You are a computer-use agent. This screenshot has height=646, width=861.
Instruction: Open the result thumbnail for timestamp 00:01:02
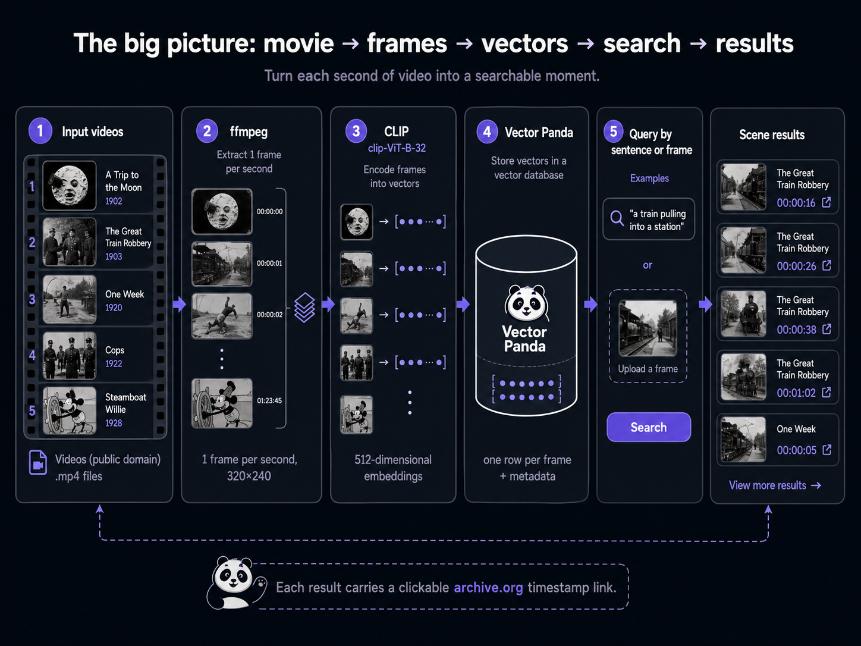click(x=743, y=377)
